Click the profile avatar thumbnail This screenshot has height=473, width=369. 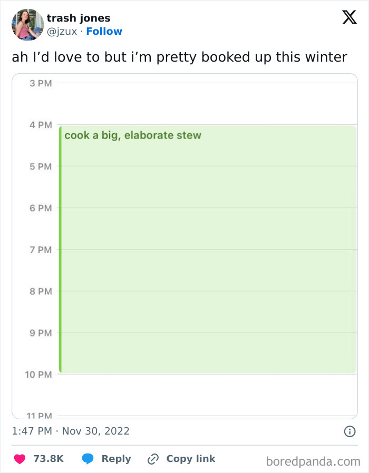point(27,24)
